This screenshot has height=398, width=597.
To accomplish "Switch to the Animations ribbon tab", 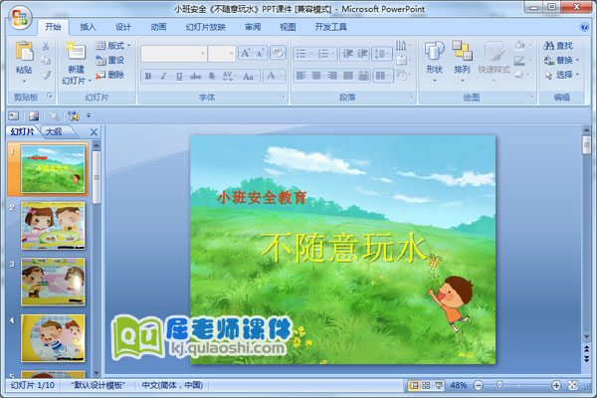I will click(x=158, y=27).
